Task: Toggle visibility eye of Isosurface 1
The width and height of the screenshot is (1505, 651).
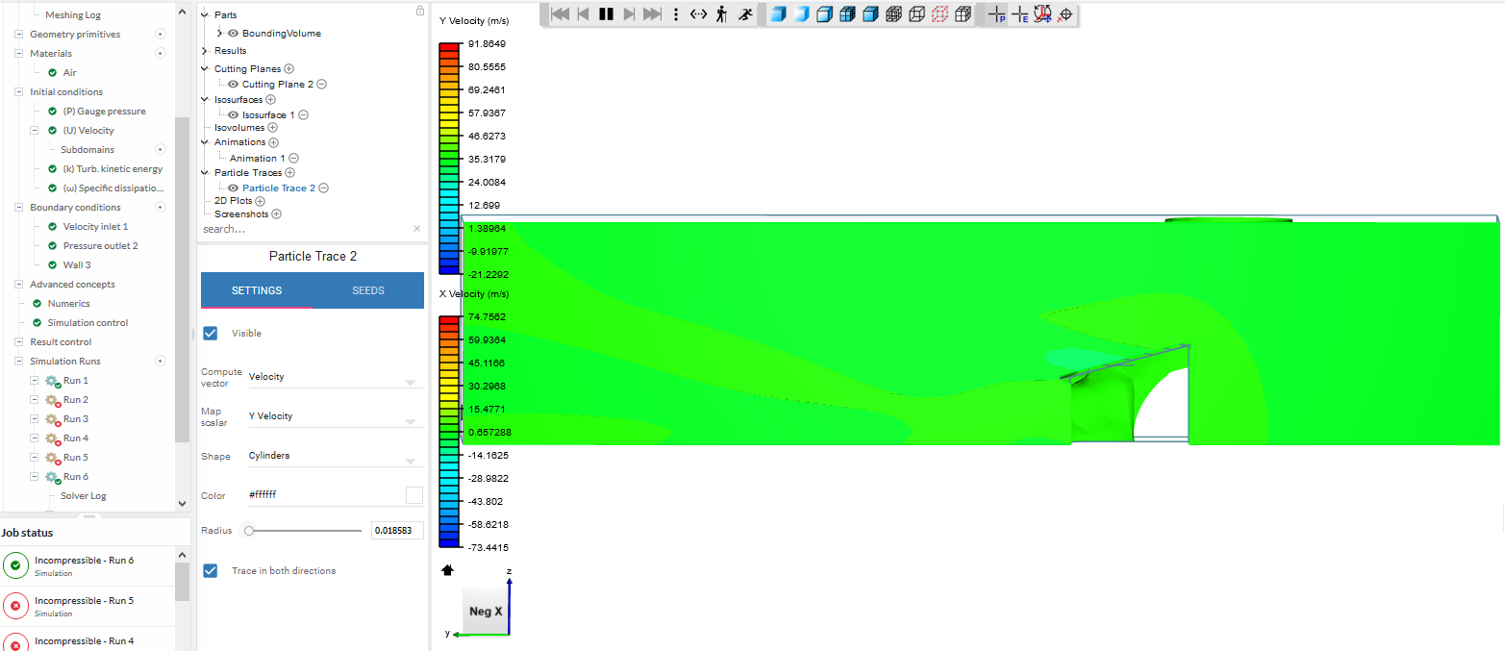Action: coord(233,114)
